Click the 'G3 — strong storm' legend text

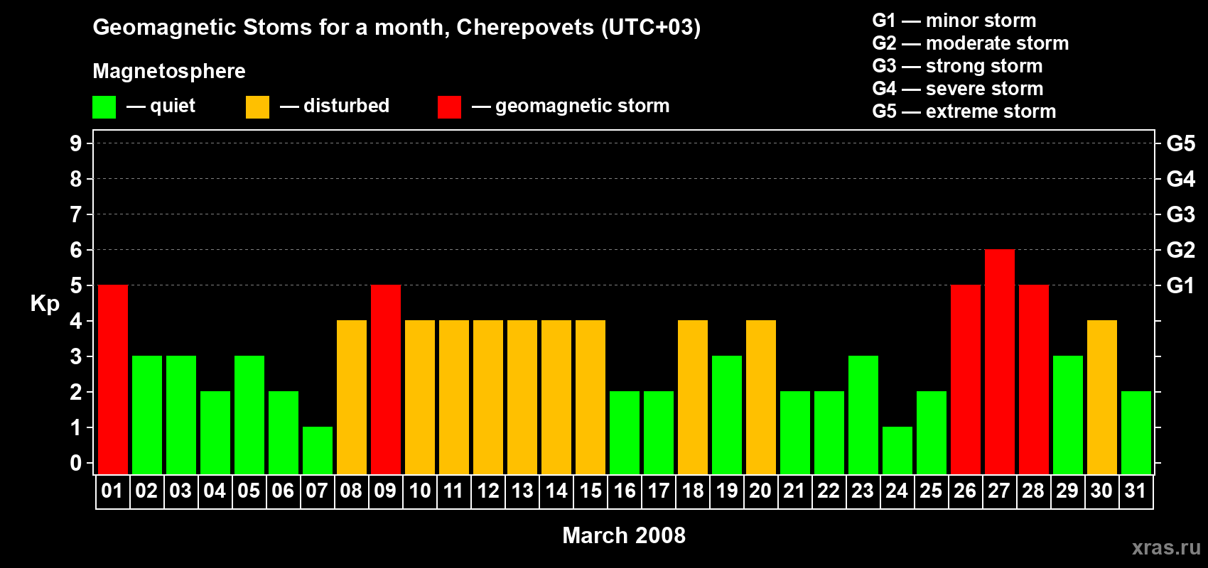pos(957,66)
